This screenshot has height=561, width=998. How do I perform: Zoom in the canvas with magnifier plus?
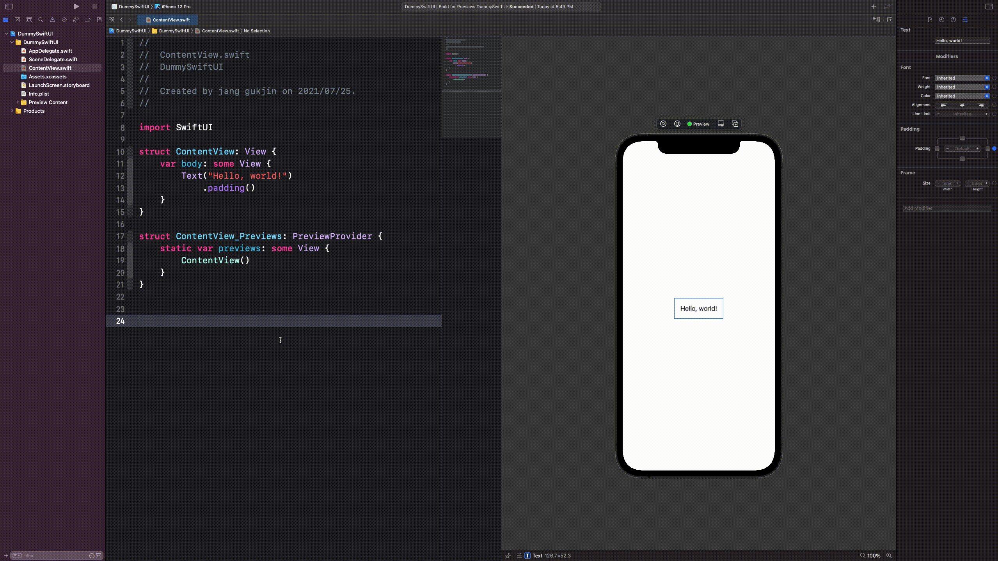click(889, 556)
